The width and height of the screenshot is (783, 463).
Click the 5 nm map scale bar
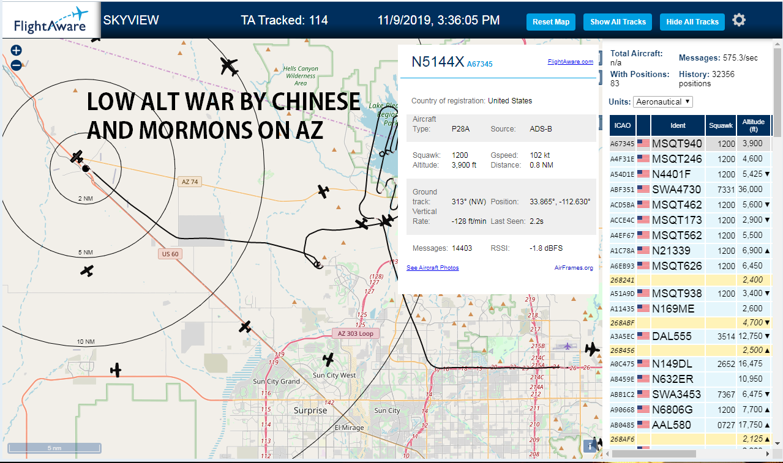click(54, 448)
